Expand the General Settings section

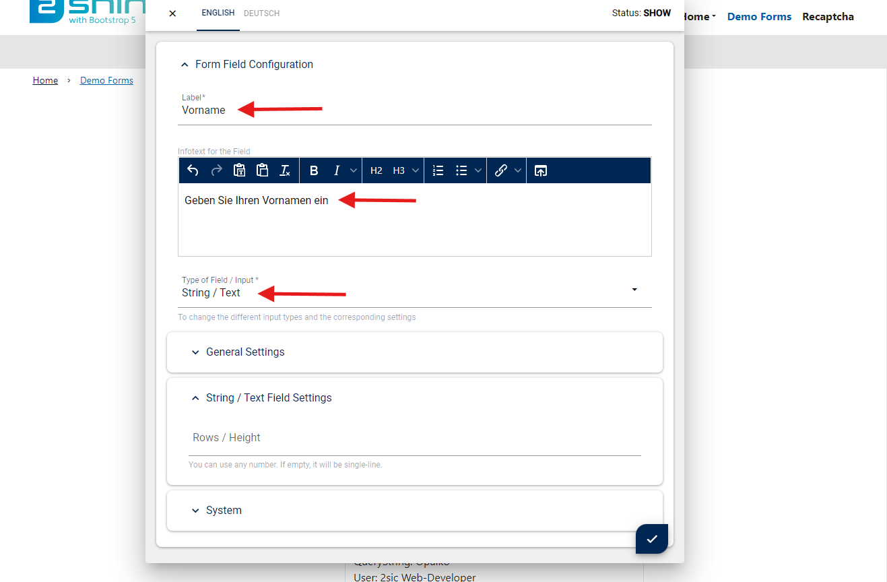(245, 352)
